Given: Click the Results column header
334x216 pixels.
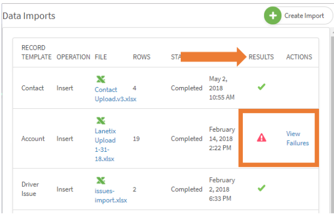Looking at the screenshot, I should [261, 57].
